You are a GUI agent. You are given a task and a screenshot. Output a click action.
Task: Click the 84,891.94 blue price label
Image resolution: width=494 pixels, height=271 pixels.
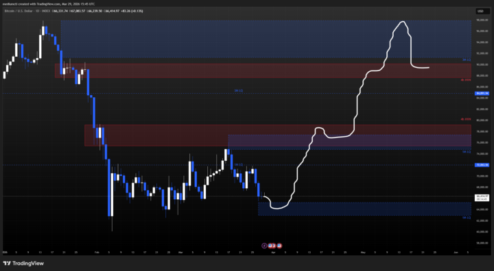tap(482, 93)
